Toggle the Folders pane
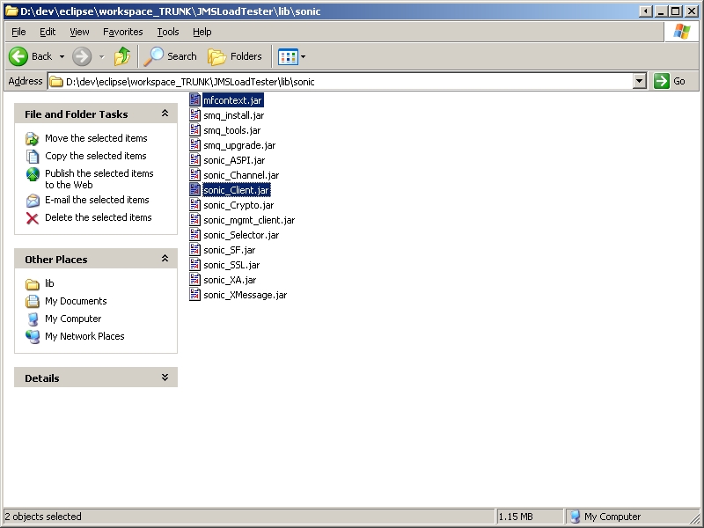 pos(235,56)
